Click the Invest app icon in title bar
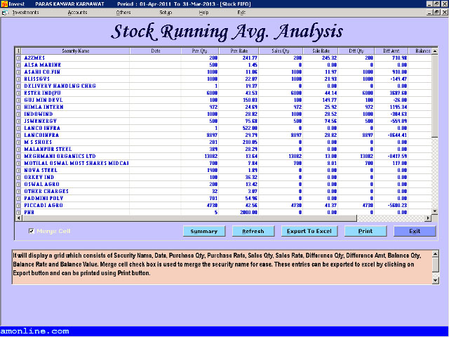The image size is (449, 337). click(4, 4)
